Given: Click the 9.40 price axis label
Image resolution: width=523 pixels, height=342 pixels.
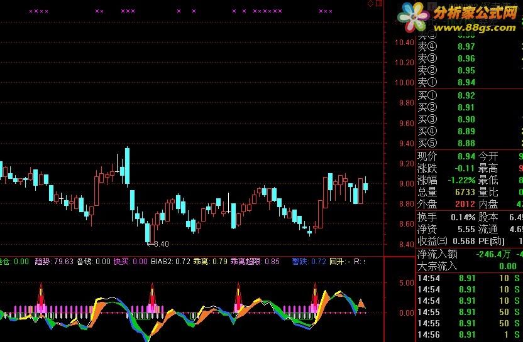Looking at the screenshot, I should point(407,144).
